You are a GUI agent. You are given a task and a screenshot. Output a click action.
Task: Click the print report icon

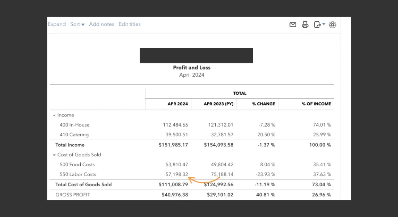tap(305, 24)
